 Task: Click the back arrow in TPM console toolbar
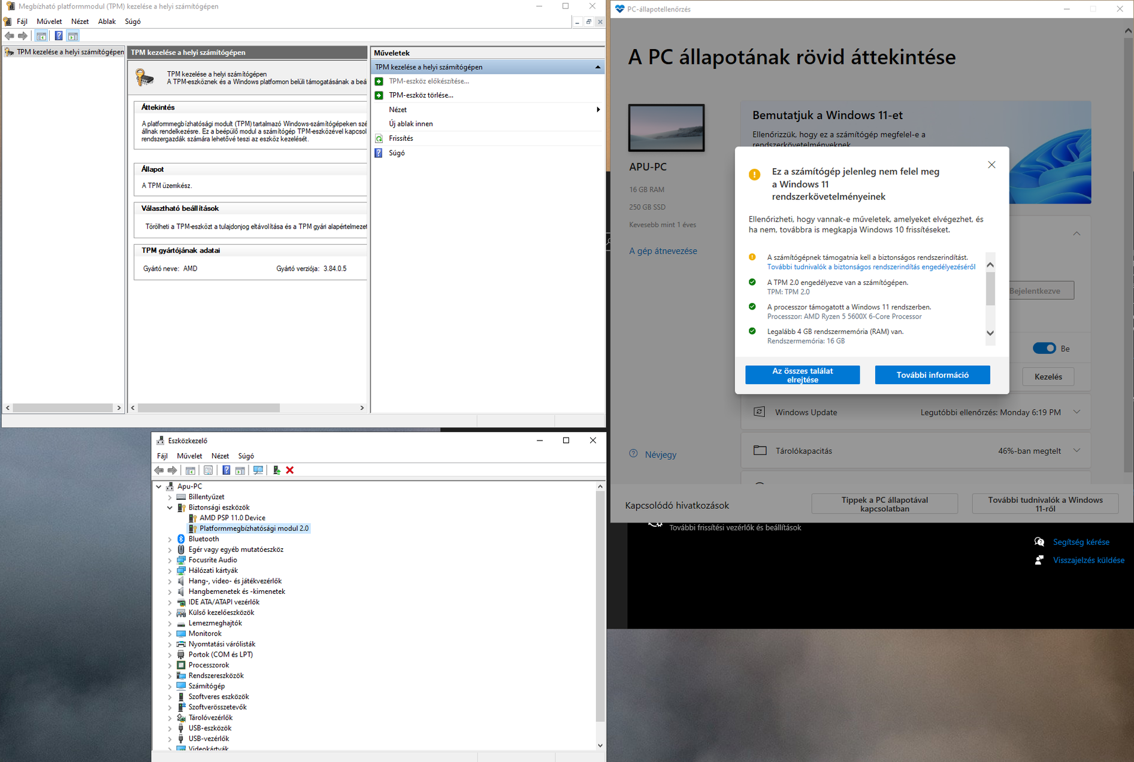[x=10, y=36]
